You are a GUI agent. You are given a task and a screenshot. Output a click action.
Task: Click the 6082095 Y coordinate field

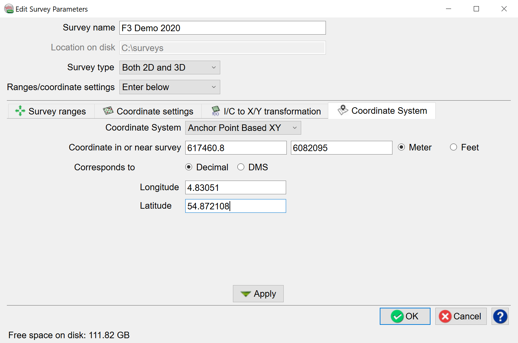pyautogui.click(x=341, y=148)
